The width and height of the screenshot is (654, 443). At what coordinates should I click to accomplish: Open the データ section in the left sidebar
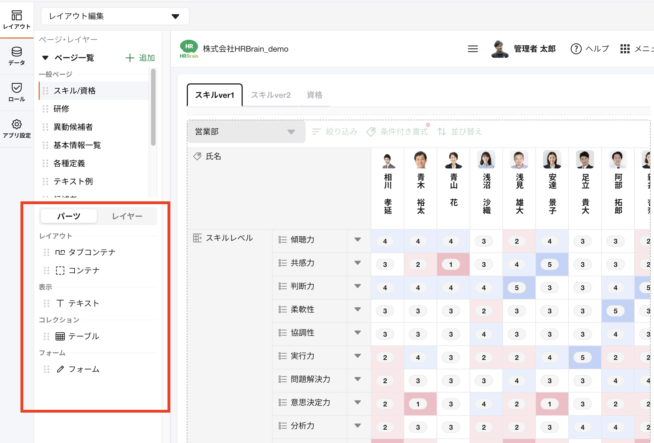coord(16,56)
